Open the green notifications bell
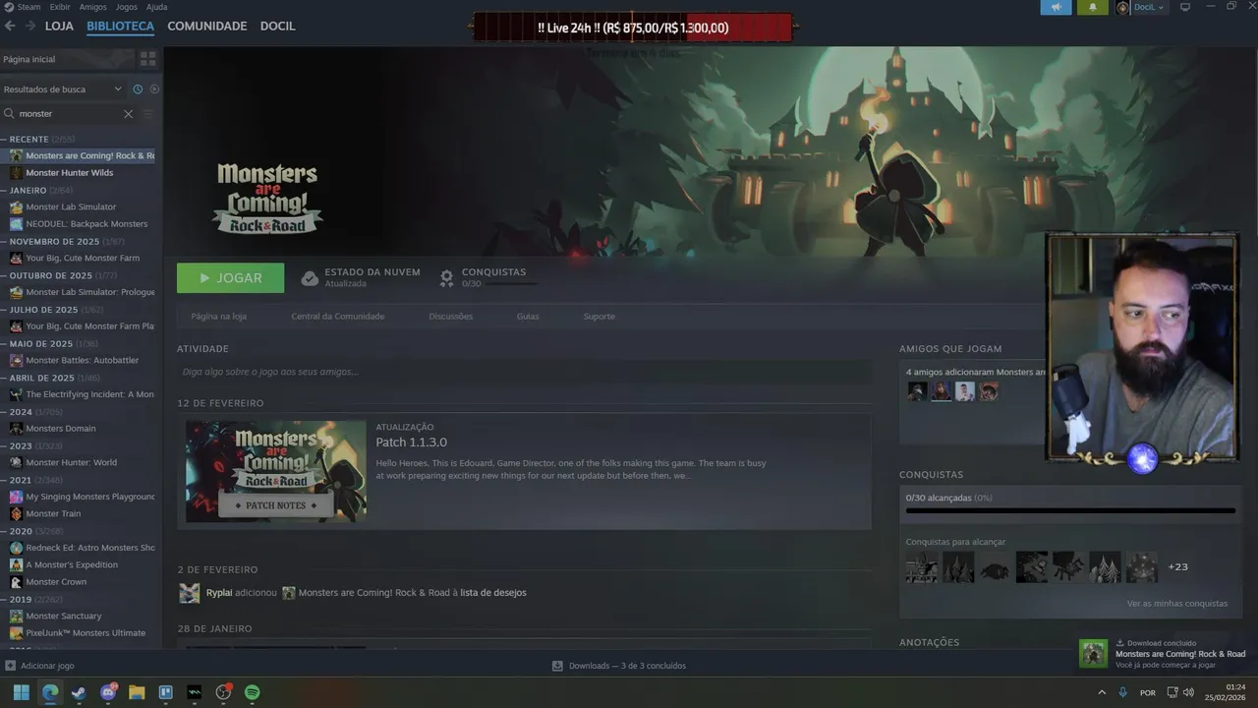1258x708 pixels. (1092, 7)
